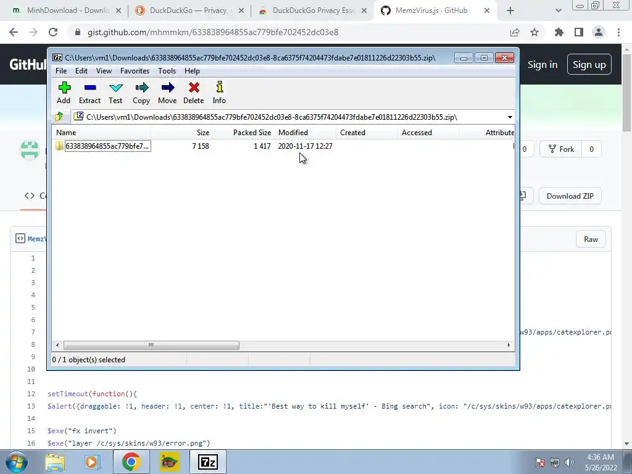Choose the Move toolbar icon
Viewport: 632px width, 474px height.
pos(167,93)
